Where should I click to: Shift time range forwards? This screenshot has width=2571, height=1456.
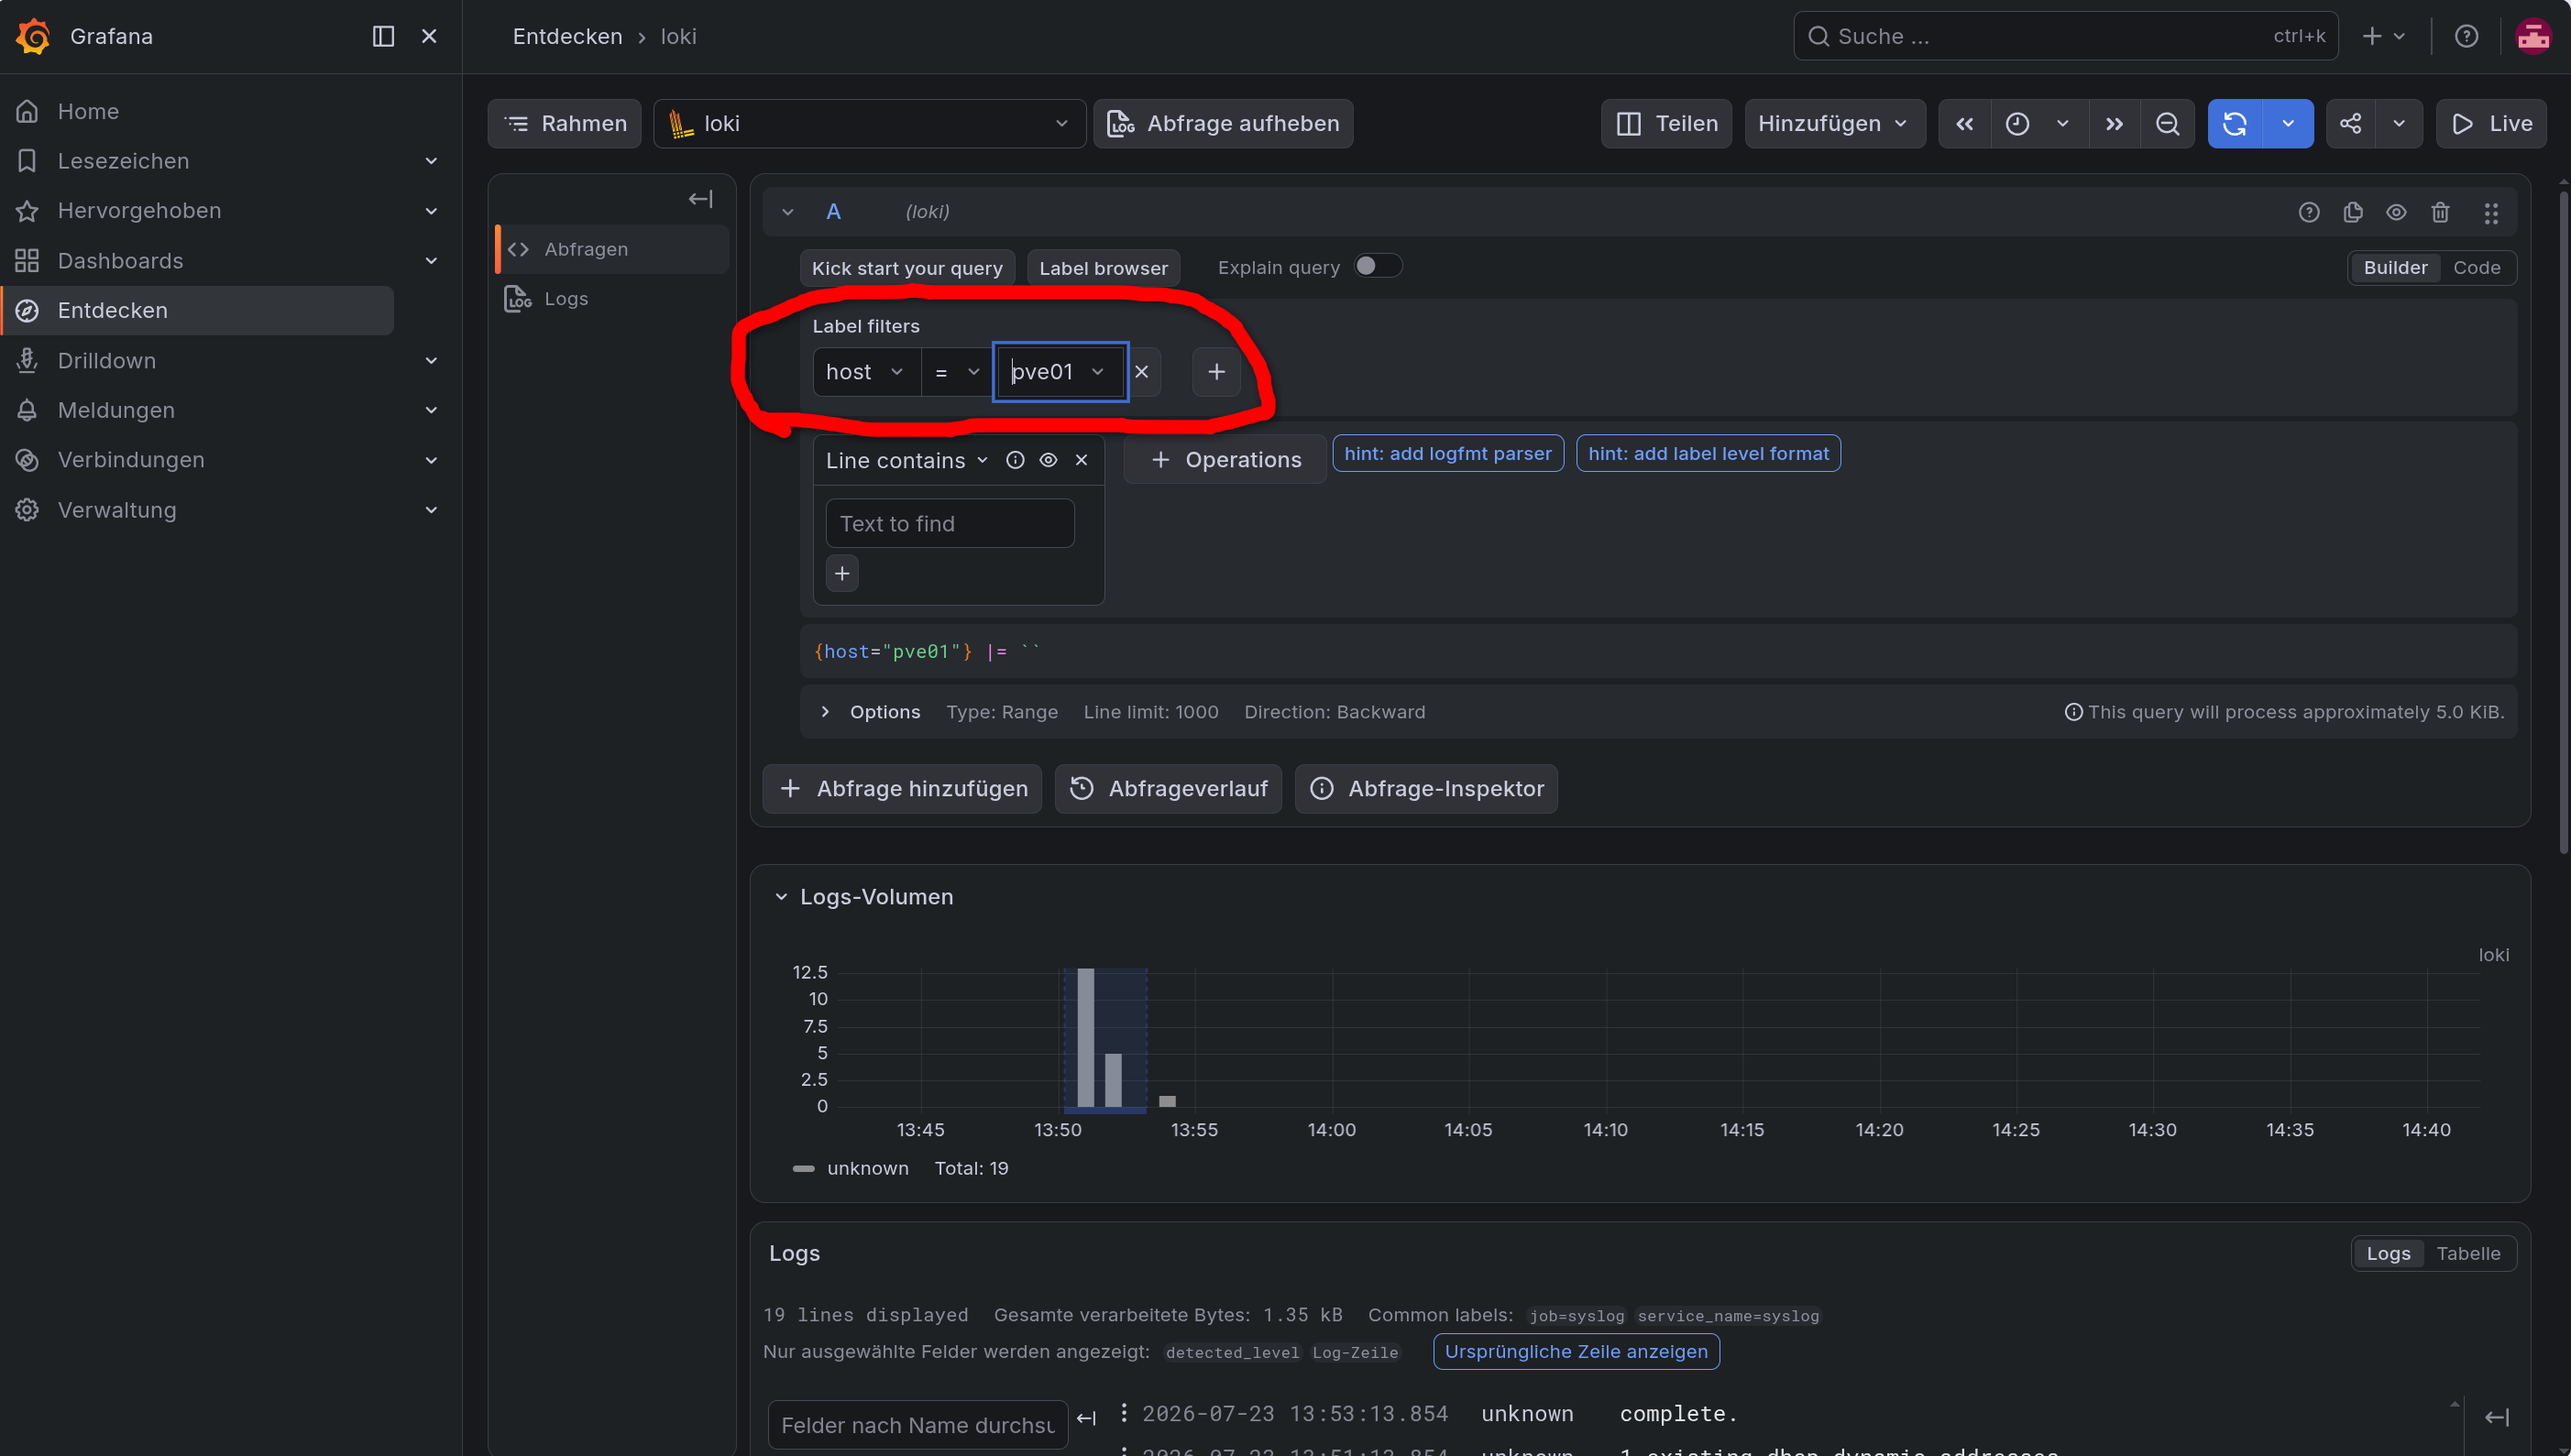[2113, 124]
